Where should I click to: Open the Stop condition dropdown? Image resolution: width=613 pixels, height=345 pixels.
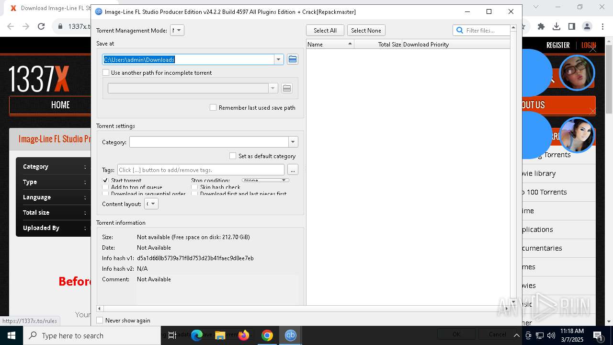tap(265, 180)
